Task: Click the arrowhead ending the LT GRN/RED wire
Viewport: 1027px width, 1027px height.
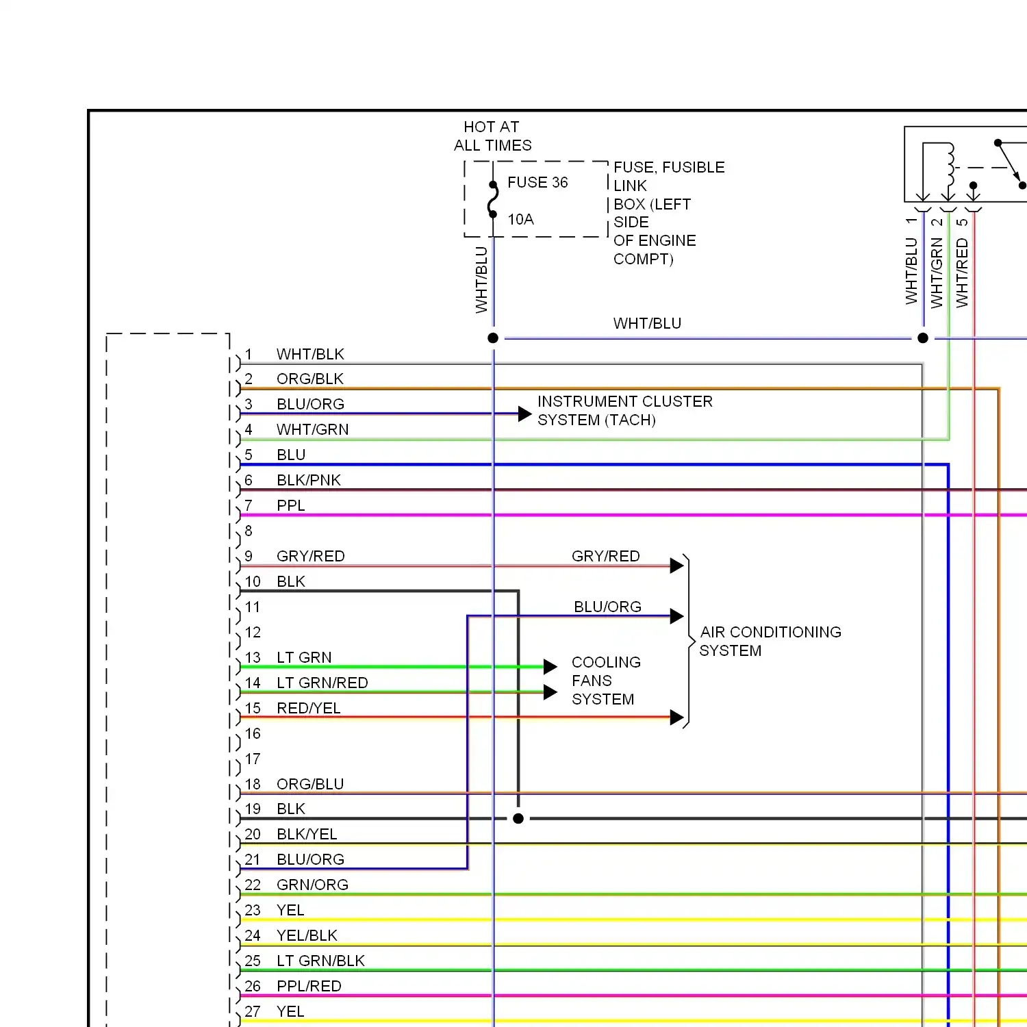Action: pos(550,692)
